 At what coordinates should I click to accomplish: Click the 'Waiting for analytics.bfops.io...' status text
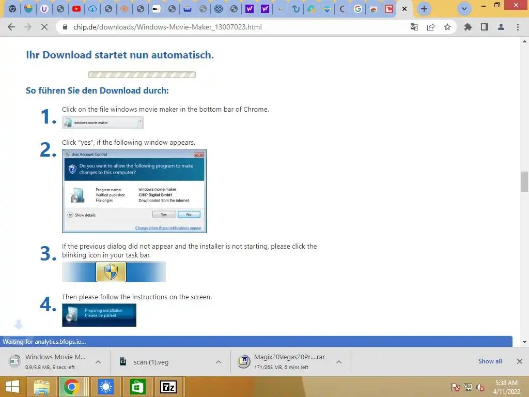[x=44, y=342]
